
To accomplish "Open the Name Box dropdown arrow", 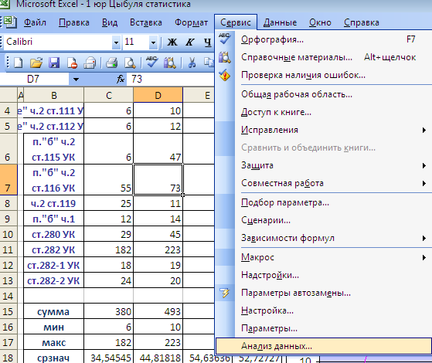I will 76,80.
